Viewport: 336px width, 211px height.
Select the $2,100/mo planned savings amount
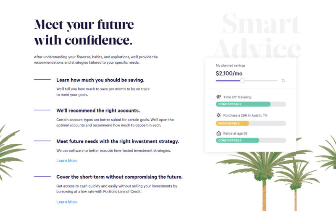click(229, 73)
